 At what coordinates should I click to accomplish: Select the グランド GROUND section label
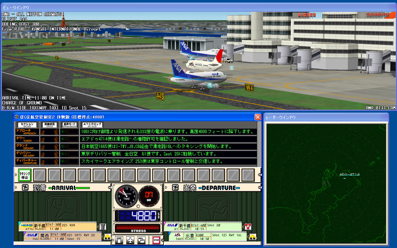point(27,146)
